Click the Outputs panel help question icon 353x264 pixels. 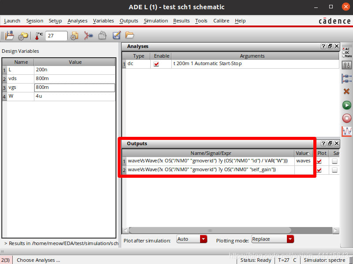click(323, 143)
